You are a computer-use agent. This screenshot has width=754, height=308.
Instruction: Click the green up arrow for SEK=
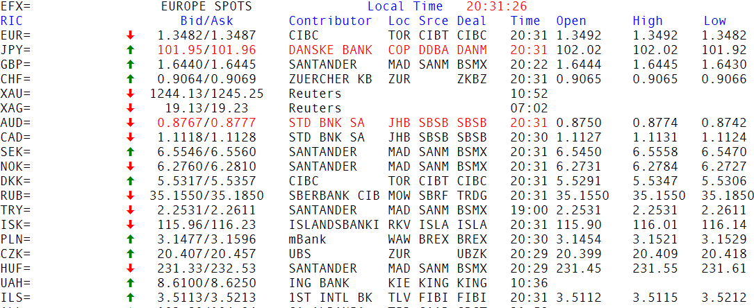[131, 152]
